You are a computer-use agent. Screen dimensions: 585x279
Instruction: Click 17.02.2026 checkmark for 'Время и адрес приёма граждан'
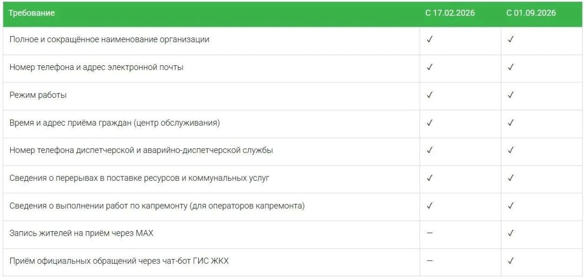pyautogui.click(x=429, y=123)
